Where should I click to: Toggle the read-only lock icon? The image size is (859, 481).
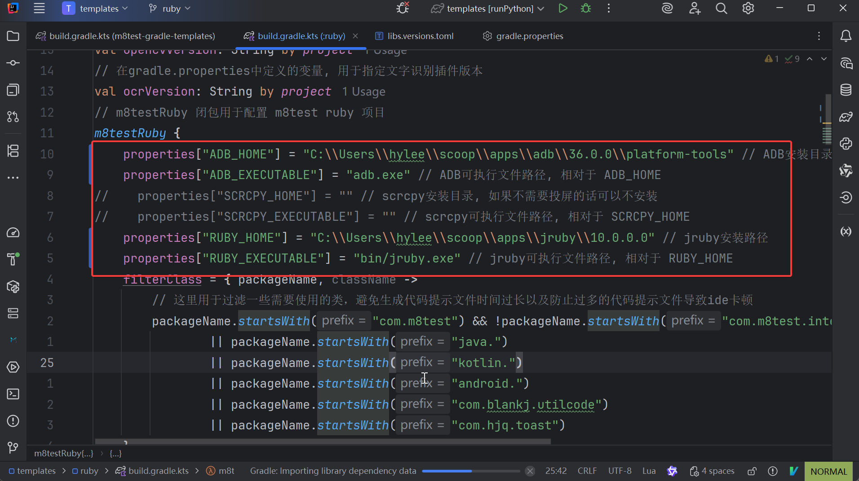(752, 471)
